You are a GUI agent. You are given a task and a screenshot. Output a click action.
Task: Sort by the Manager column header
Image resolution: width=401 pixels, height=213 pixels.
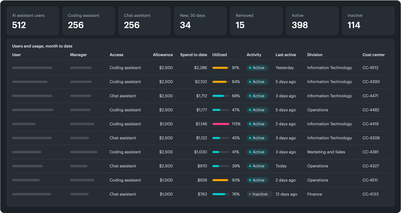(78, 55)
